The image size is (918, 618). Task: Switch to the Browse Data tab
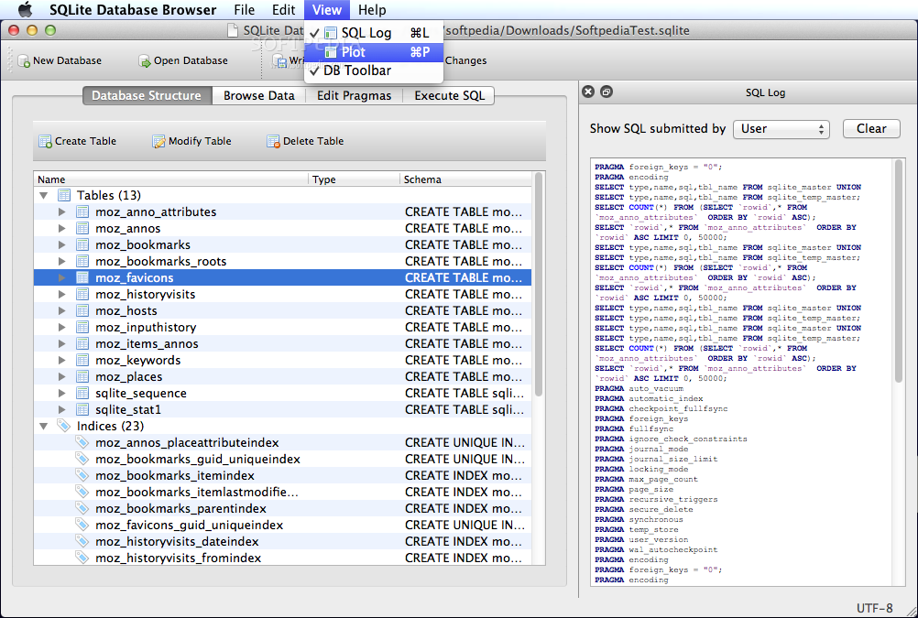(258, 95)
